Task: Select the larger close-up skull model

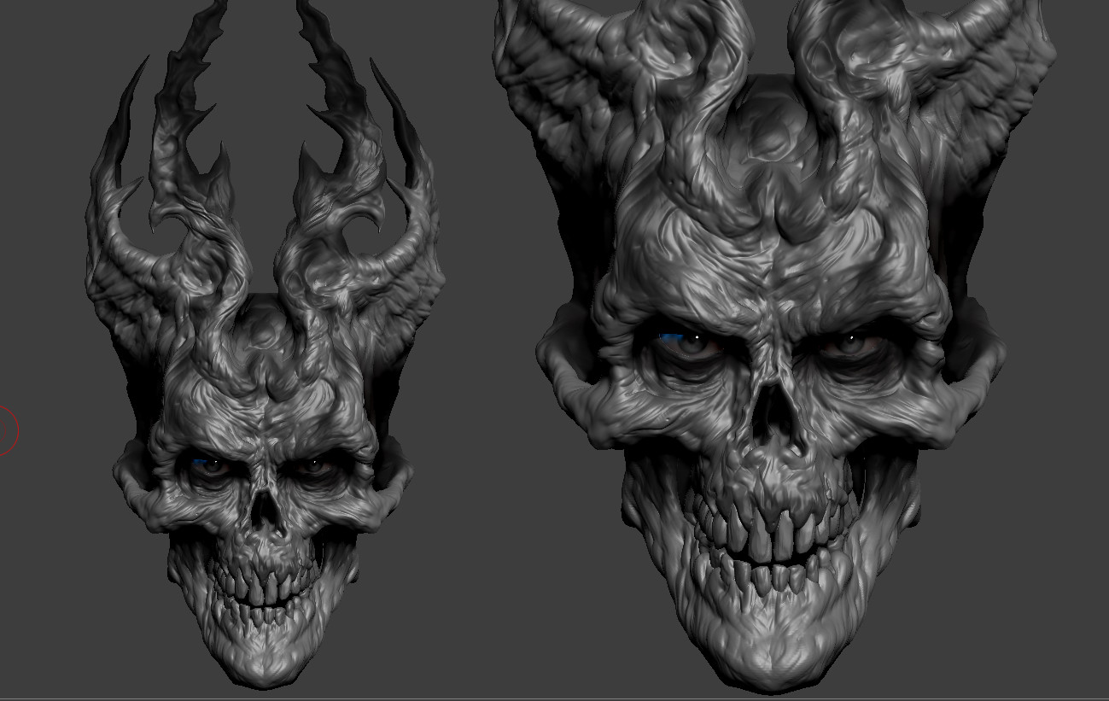Action: [773, 346]
